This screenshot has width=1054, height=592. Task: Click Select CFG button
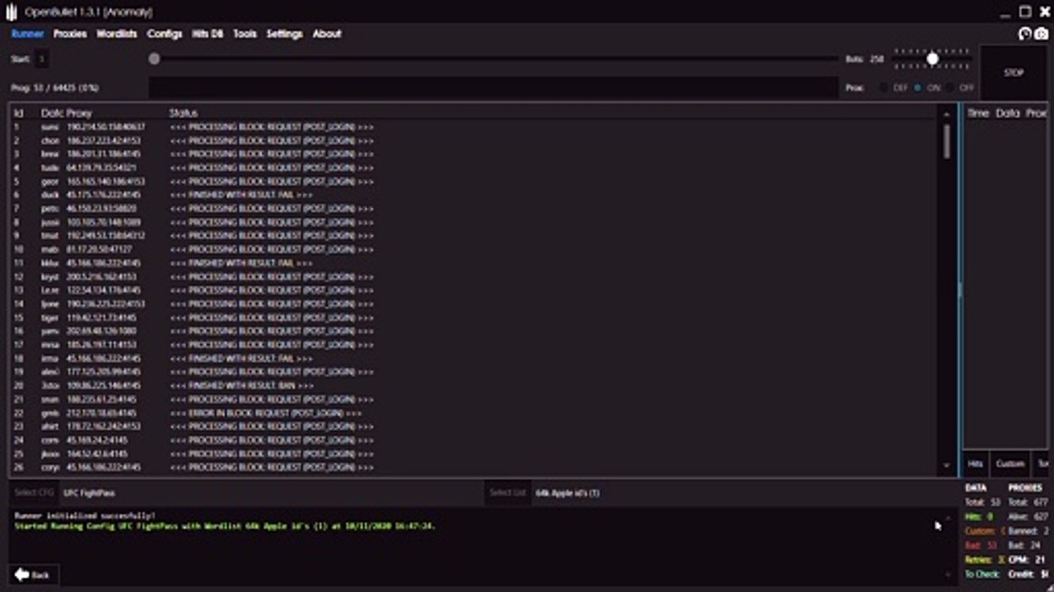(35, 493)
